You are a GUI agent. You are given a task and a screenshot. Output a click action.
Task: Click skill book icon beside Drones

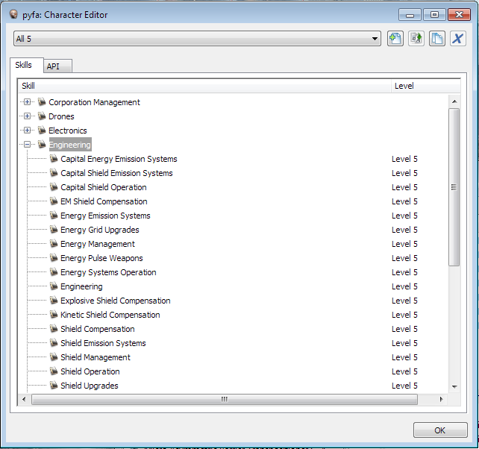[x=42, y=116]
